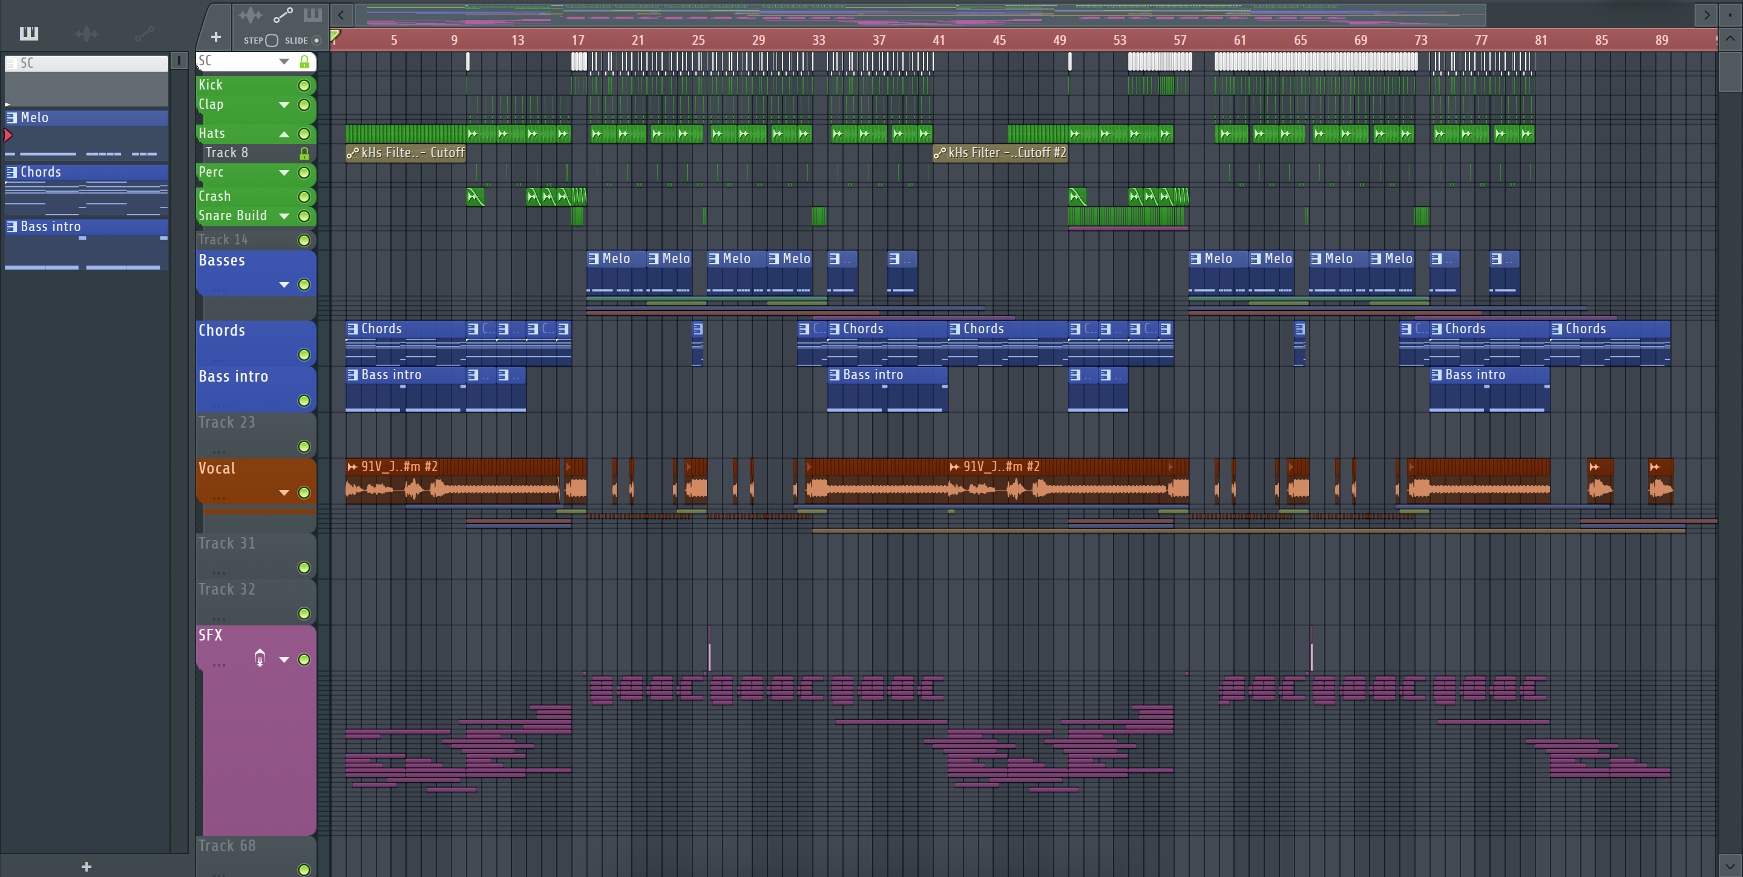Viewport: 1743px width, 877px height.
Task: Add a new playlist track with plus
Action: [x=216, y=37]
